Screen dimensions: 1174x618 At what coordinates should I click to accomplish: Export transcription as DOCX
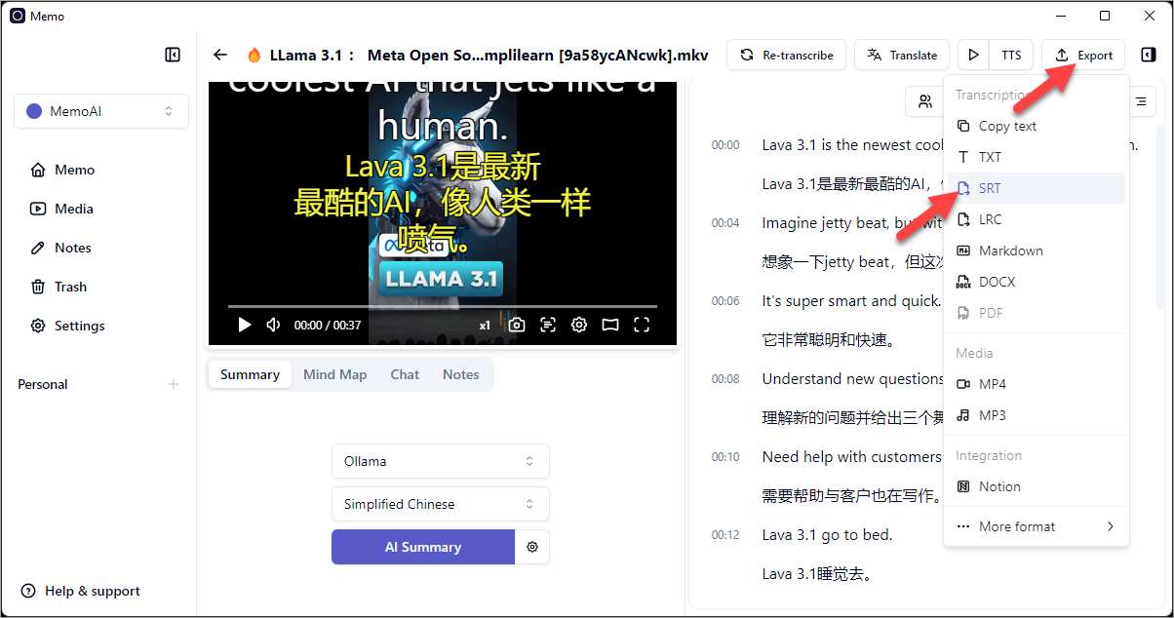tap(1035, 282)
